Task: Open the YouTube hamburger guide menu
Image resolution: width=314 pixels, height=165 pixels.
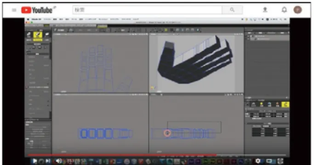Action: (x=14, y=10)
